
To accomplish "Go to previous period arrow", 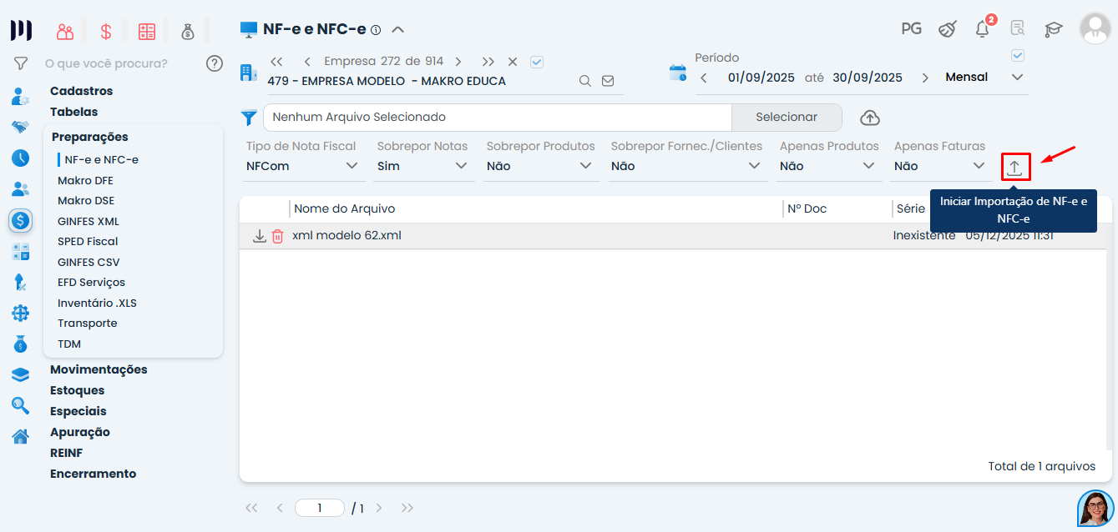I will [704, 78].
